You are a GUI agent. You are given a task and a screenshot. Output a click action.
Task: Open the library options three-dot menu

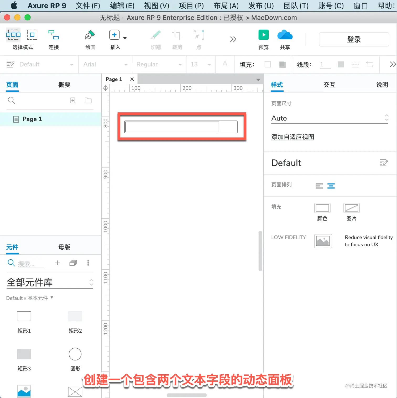88,263
